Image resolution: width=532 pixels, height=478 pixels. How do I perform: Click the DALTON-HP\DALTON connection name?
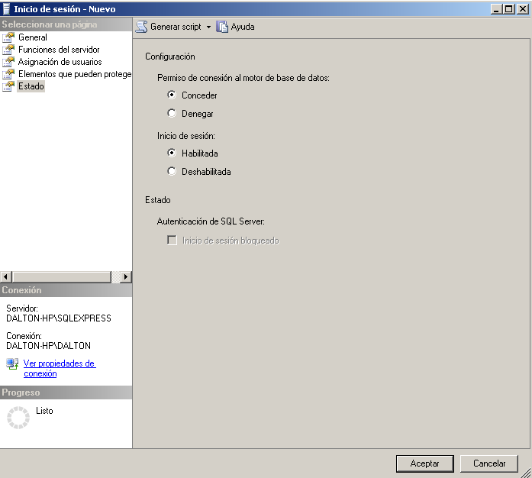[x=49, y=346]
